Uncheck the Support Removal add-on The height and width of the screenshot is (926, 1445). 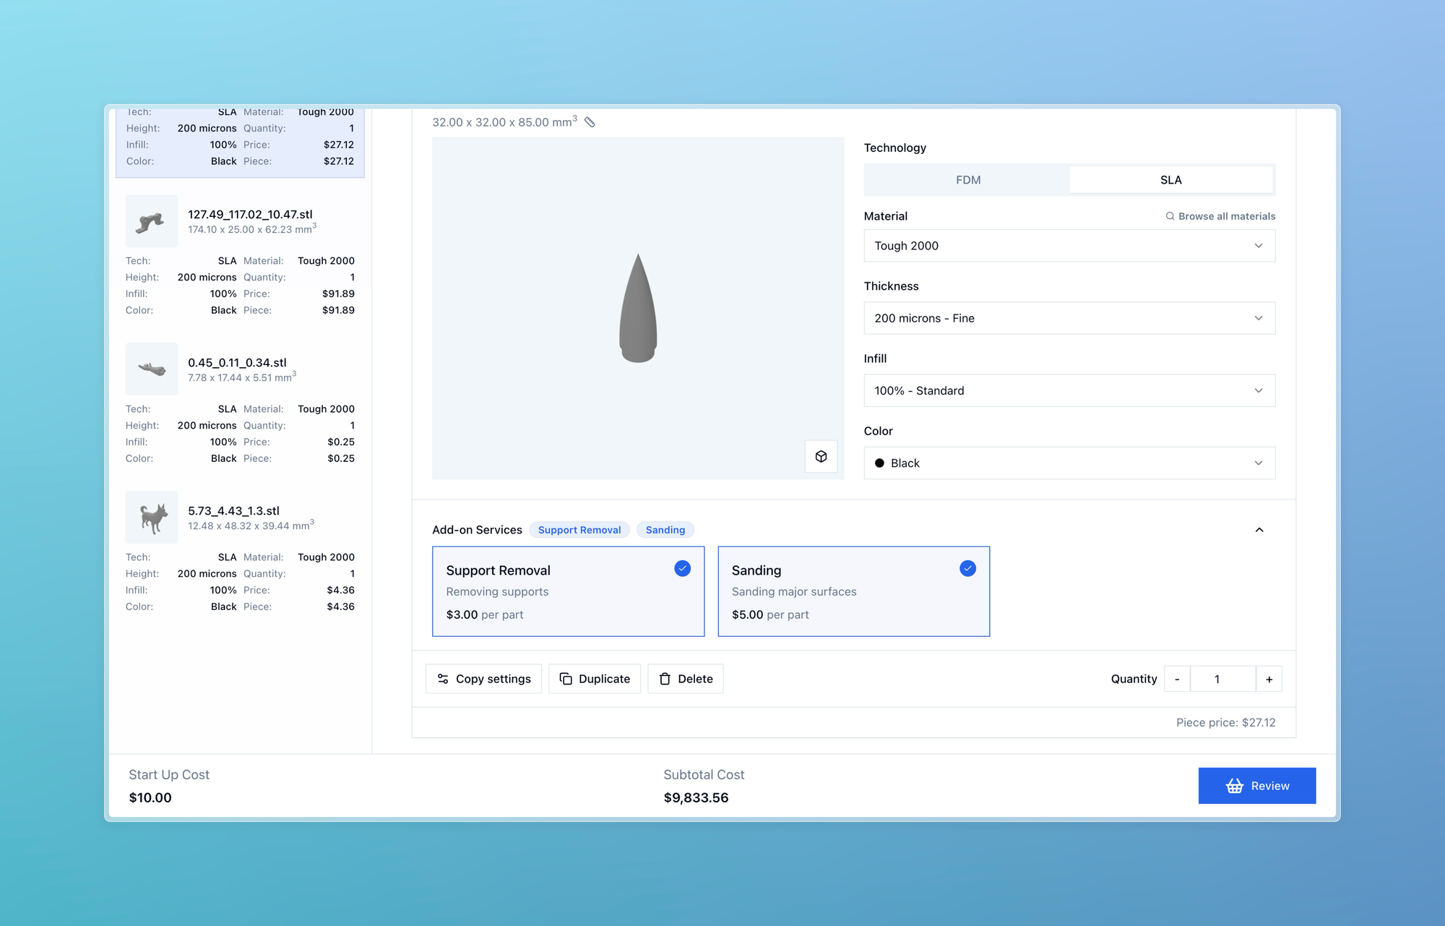pyautogui.click(x=682, y=569)
